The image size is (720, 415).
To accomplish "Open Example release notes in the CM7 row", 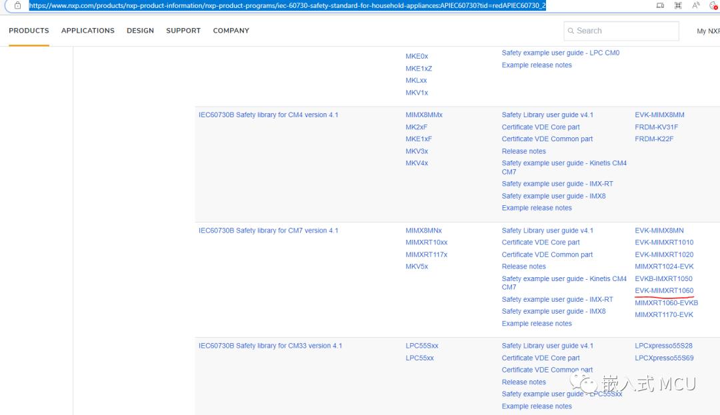I will 537,323.
